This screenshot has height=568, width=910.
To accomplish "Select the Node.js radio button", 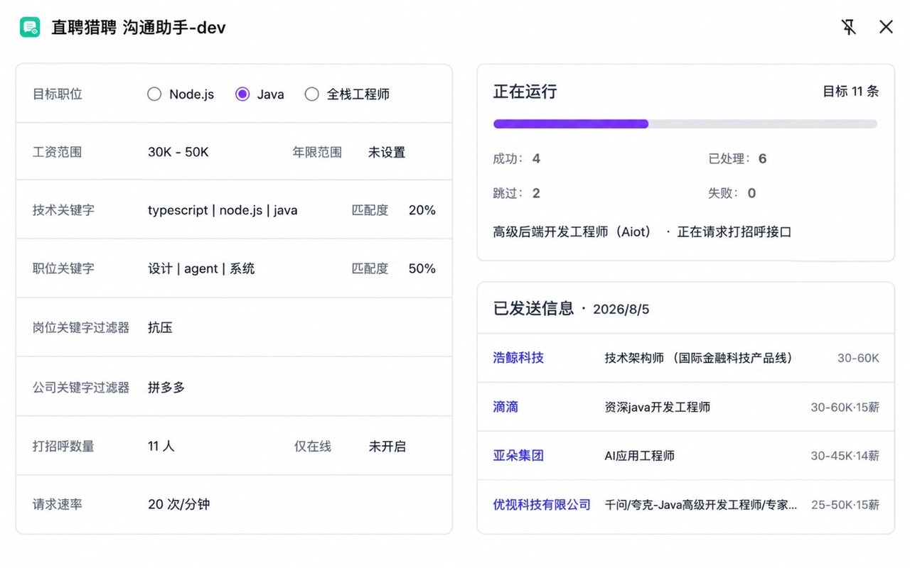I will click(x=154, y=94).
